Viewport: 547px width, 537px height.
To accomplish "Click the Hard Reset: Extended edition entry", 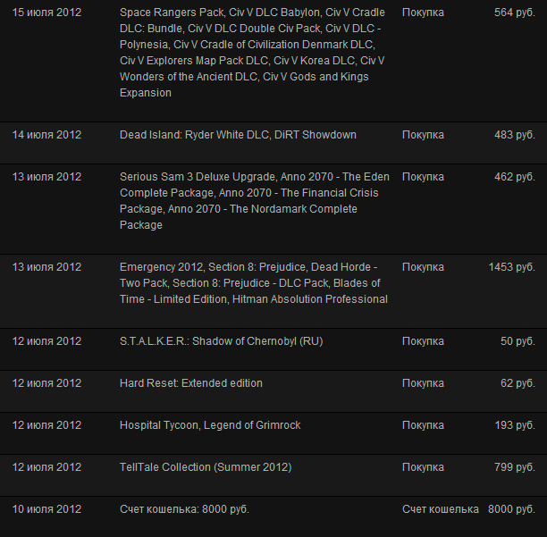I will [x=191, y=383].
